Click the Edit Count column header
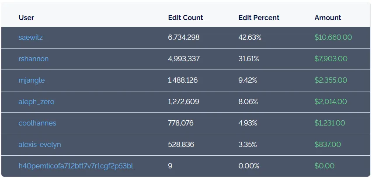 185,18
